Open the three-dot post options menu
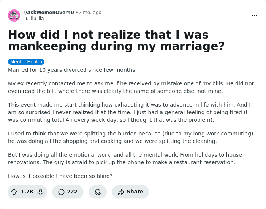 pyautogui.click(x=254, y=16)
